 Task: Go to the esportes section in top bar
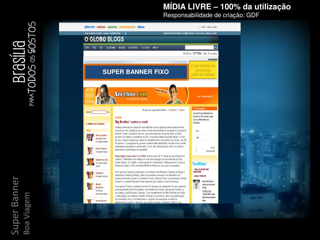click(x=112, y=27)
